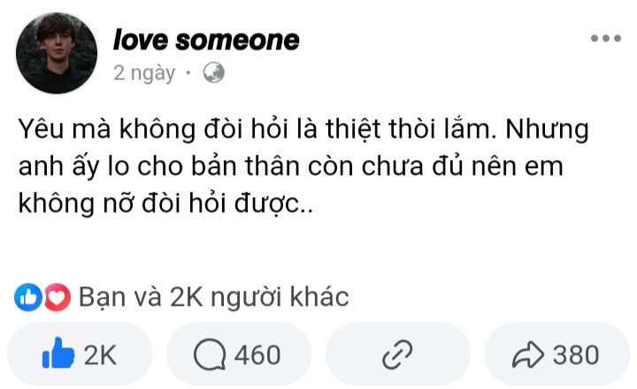The image size is (637, 389).
Task: Click the blue Like reaction badge
Action: pos(28,297)
